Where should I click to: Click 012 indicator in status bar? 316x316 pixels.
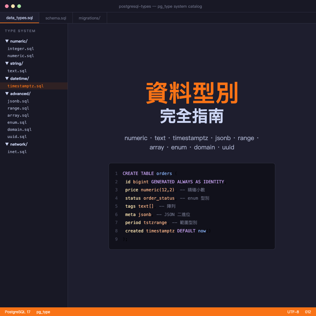[308, 312]
